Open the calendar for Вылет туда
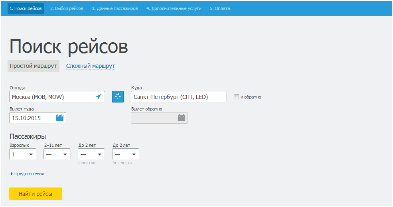The image size is (393, 207). tap(60, 118)
